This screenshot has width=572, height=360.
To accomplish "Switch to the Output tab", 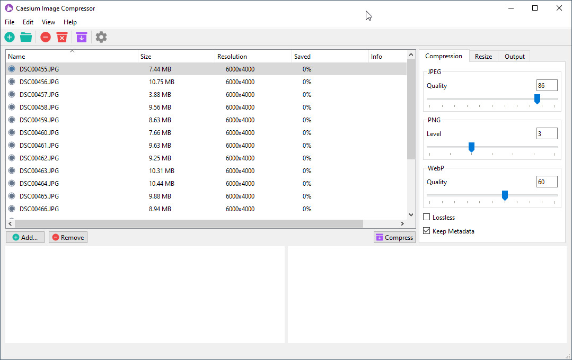I will point(513,56).
